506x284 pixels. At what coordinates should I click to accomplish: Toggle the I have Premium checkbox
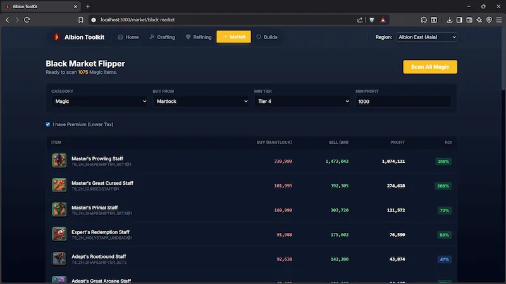pos(48,124)
